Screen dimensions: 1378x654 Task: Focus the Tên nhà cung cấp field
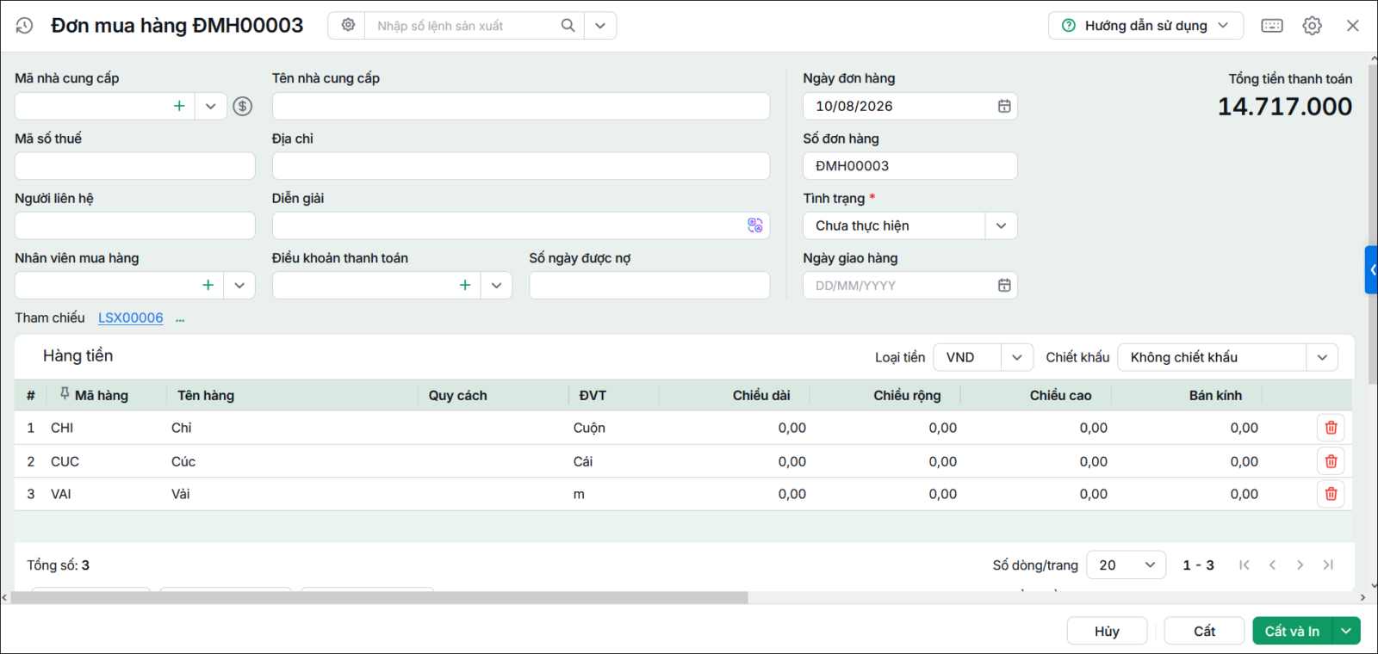tap(521, 106)
